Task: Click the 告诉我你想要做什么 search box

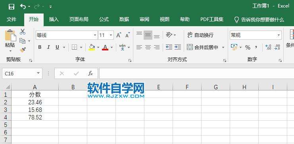Action: (x=259, y=19)
